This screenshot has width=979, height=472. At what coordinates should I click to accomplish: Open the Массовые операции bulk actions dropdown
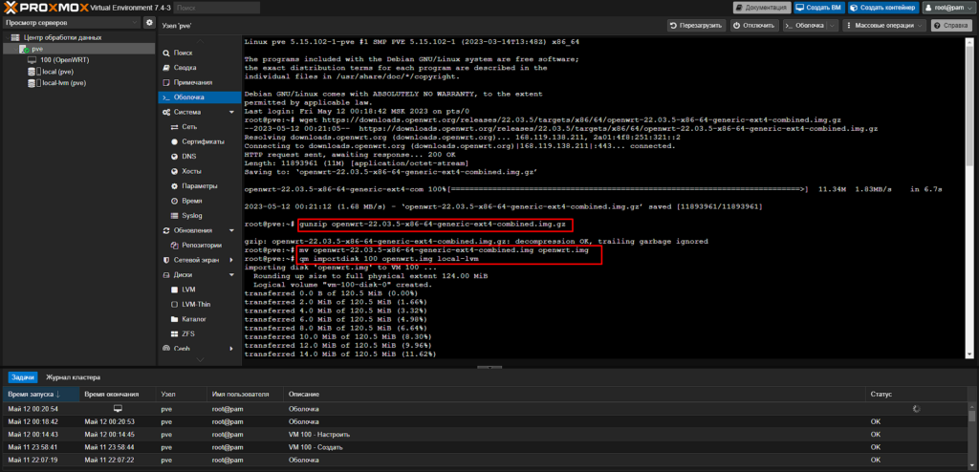[x=884, y=26]
